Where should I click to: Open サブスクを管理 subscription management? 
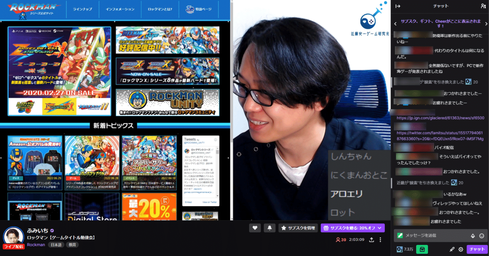click(x=298, y=228)
